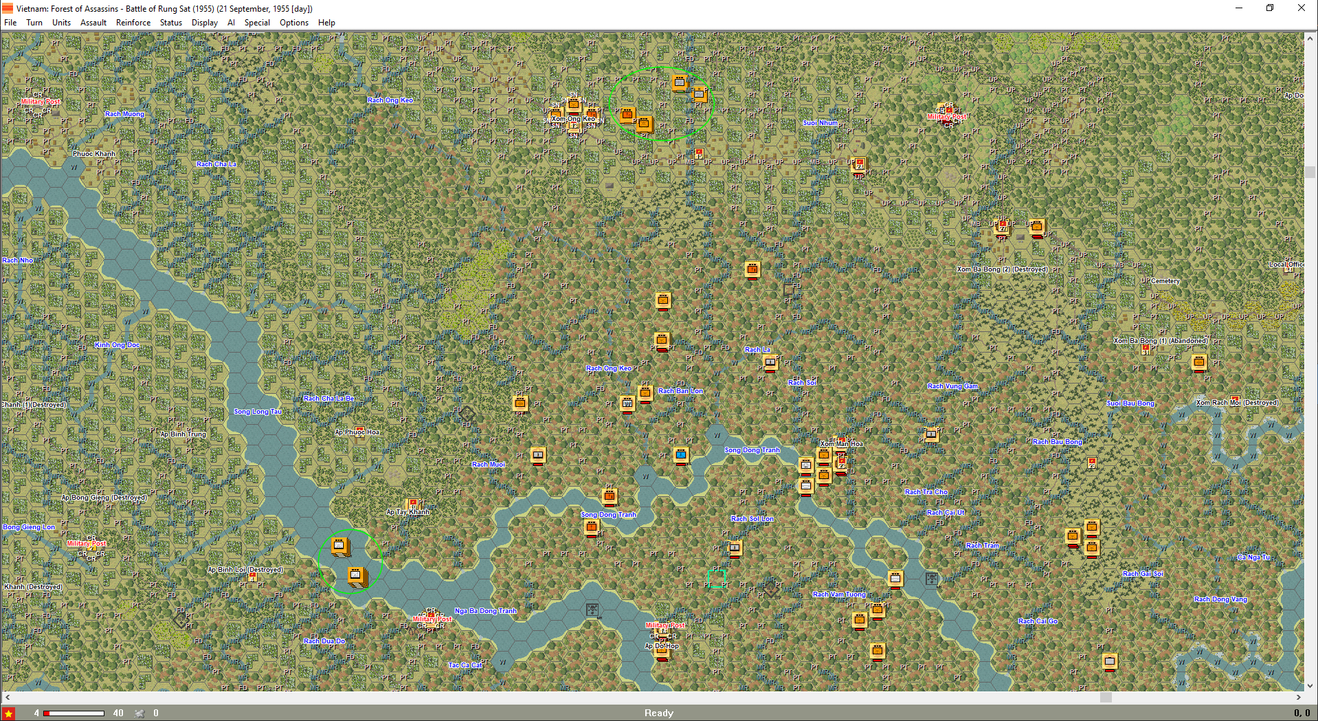This screenshot has height=721, width=1318.
Task: Click the scroll left arrow of map view
Action: tap(7, 697)
